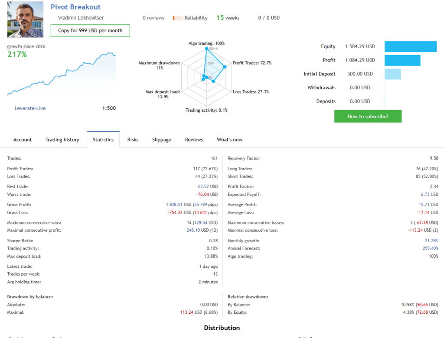
Task: Click Copy for 999 USD per month
Action: pyautogui.click(x=90, y=31)
